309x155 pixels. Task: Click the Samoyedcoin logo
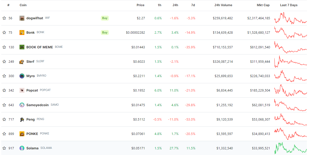[22, 105]
